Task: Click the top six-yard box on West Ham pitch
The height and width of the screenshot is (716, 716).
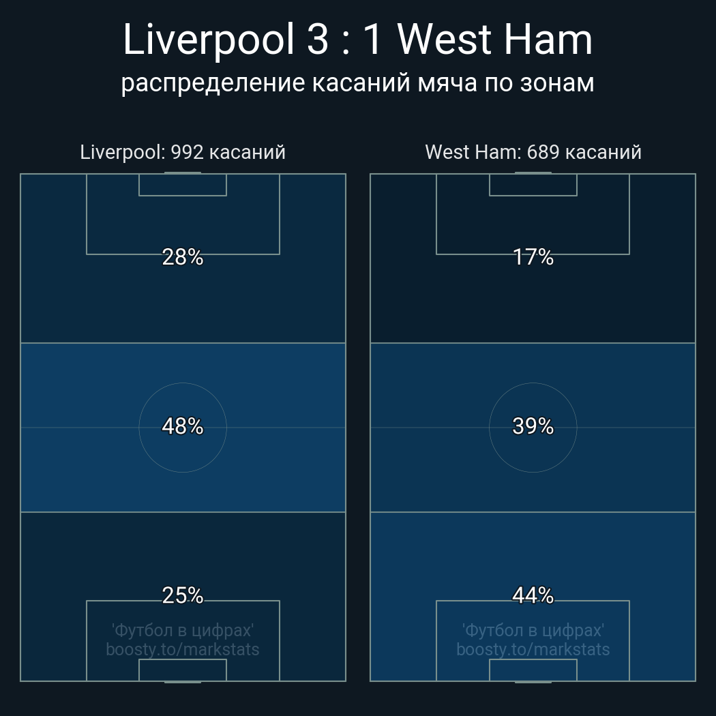Action: 533,185
